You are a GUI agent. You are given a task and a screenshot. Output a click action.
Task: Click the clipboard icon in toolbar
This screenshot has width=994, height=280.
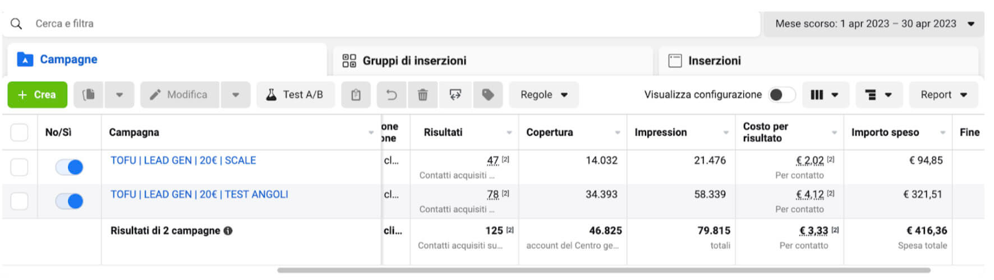(x=356, y=95)
